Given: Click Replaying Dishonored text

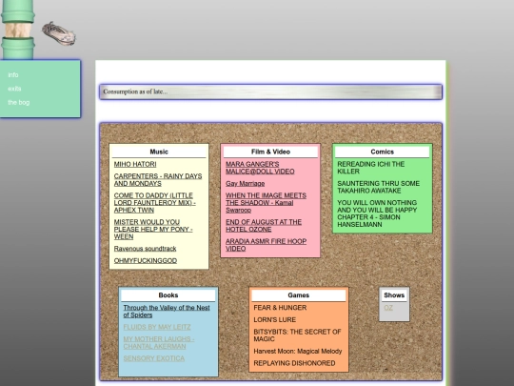Looking at the screenshot, I should pos(294,363).
